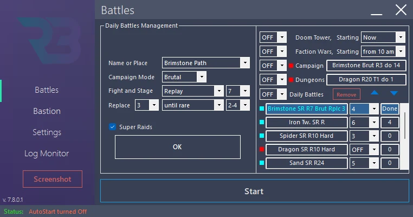
Task: Open count dropdown for Brimstone SR R7 row
Action: pyautogui.click(x=364, y=108)
